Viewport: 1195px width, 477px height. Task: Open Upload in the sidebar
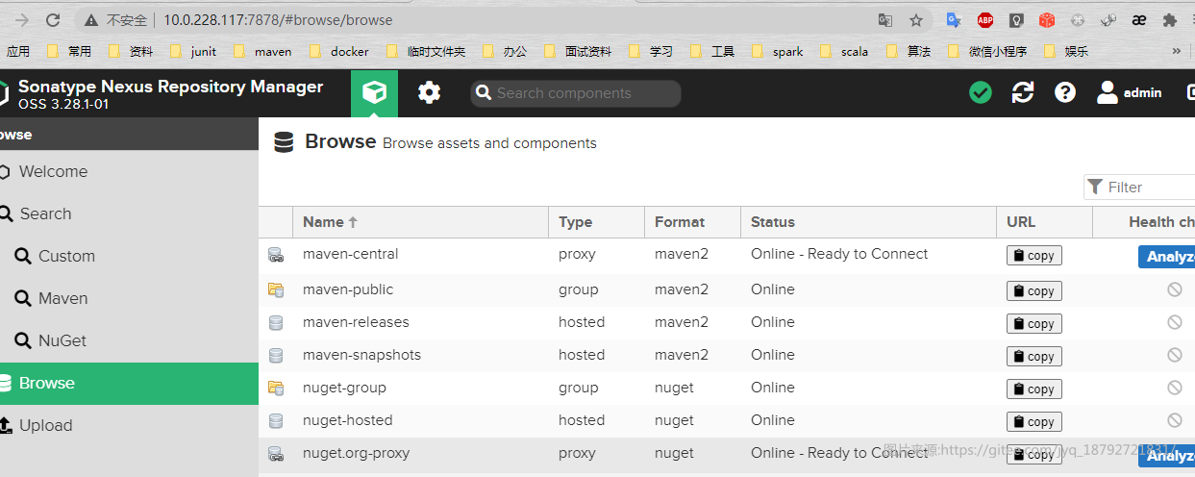point(129,425)
